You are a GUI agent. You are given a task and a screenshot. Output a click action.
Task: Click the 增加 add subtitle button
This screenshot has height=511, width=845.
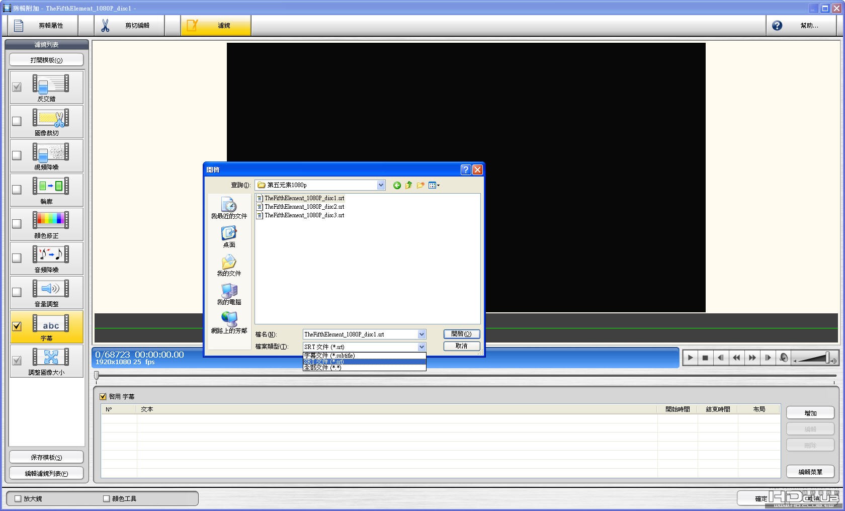coord(810,413)
